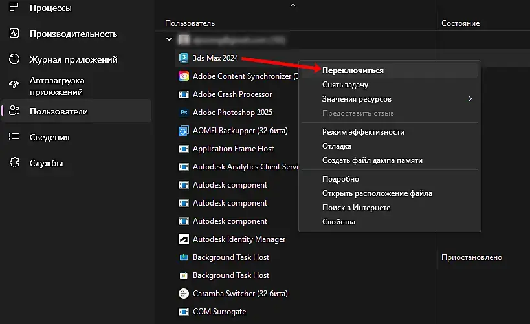This screenshot has height=324, width=530.
Task: Select the COM Surrogate process row
Action: (220, 312)
